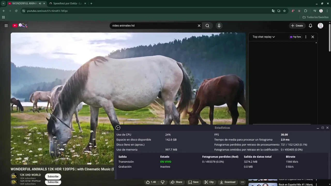Close the Speedtest por Ookla tab
Viewport: 331px width, 186px height.
(85, 3)
